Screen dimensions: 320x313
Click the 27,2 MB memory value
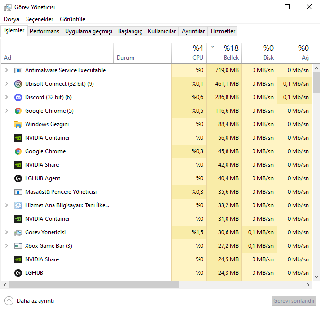[228, 246]
